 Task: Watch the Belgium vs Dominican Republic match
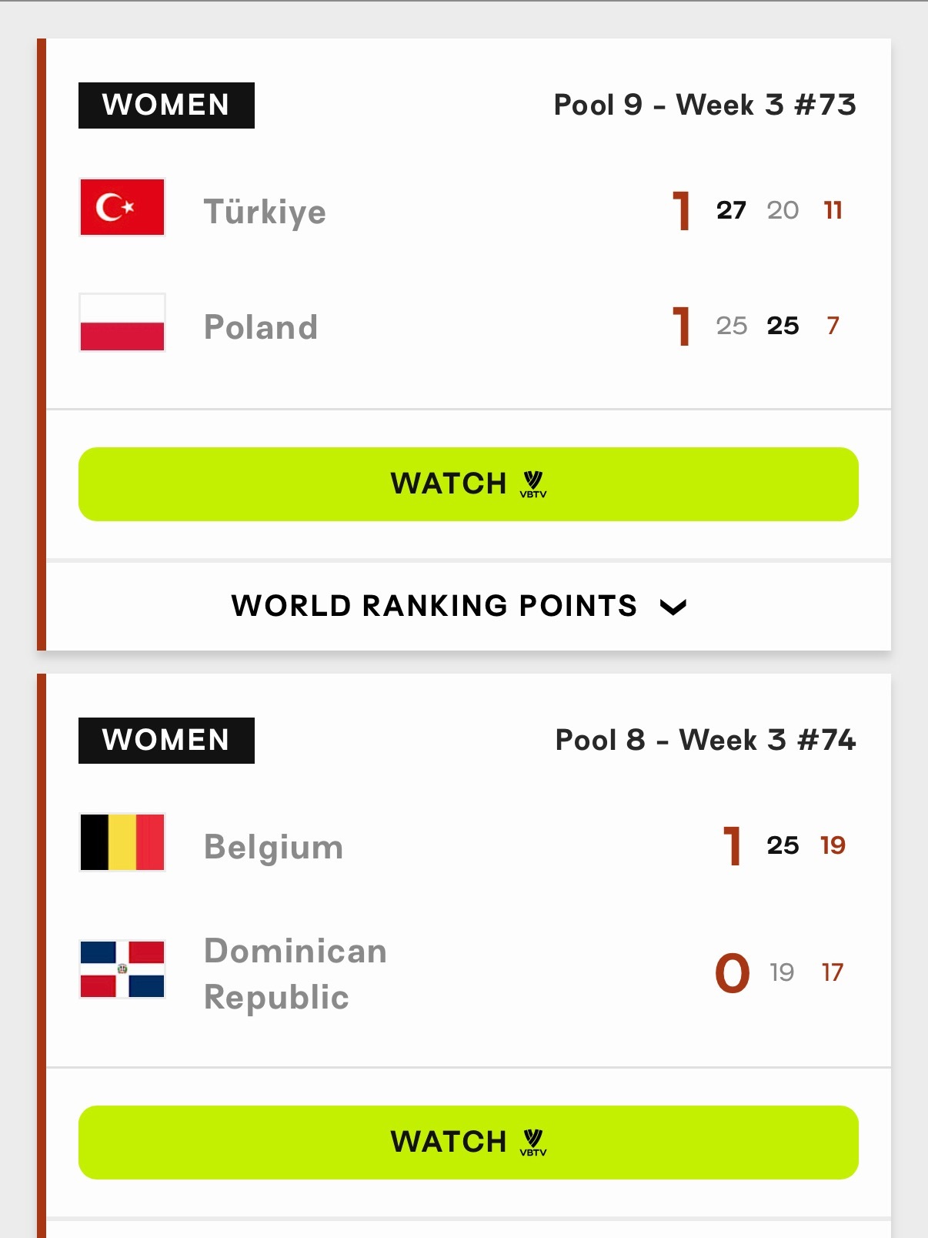click(469, 1143)
